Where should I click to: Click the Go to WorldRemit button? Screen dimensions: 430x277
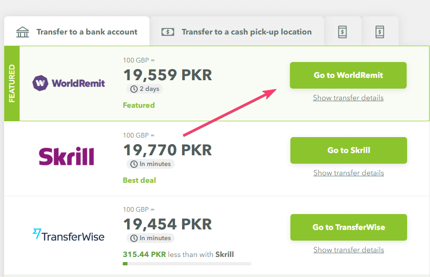348,75
